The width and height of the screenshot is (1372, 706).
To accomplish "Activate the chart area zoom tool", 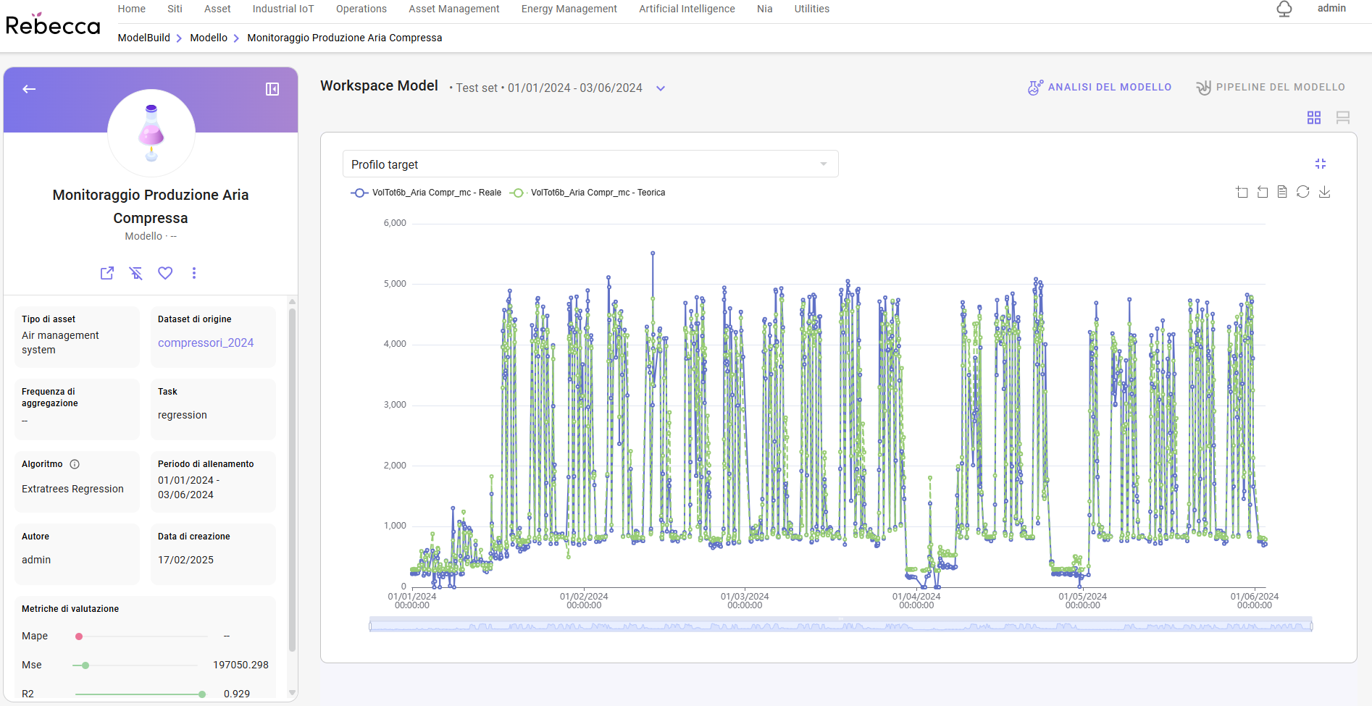I will (1242, 192).
